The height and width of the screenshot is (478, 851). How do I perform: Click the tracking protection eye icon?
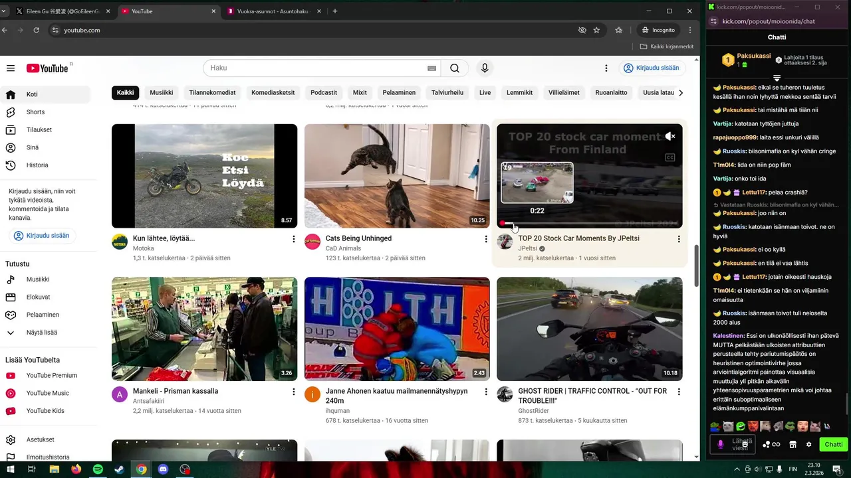[x=582, y=30]
